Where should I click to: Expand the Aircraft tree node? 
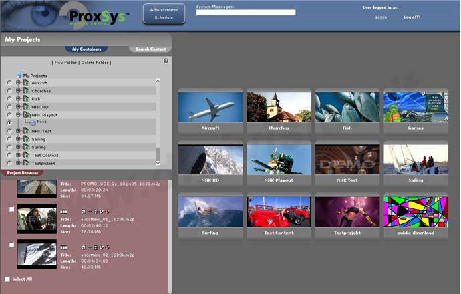point(18,83)
